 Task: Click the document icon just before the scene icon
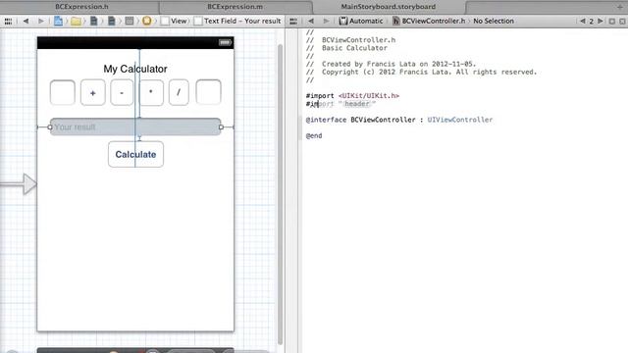coord(112,22)
